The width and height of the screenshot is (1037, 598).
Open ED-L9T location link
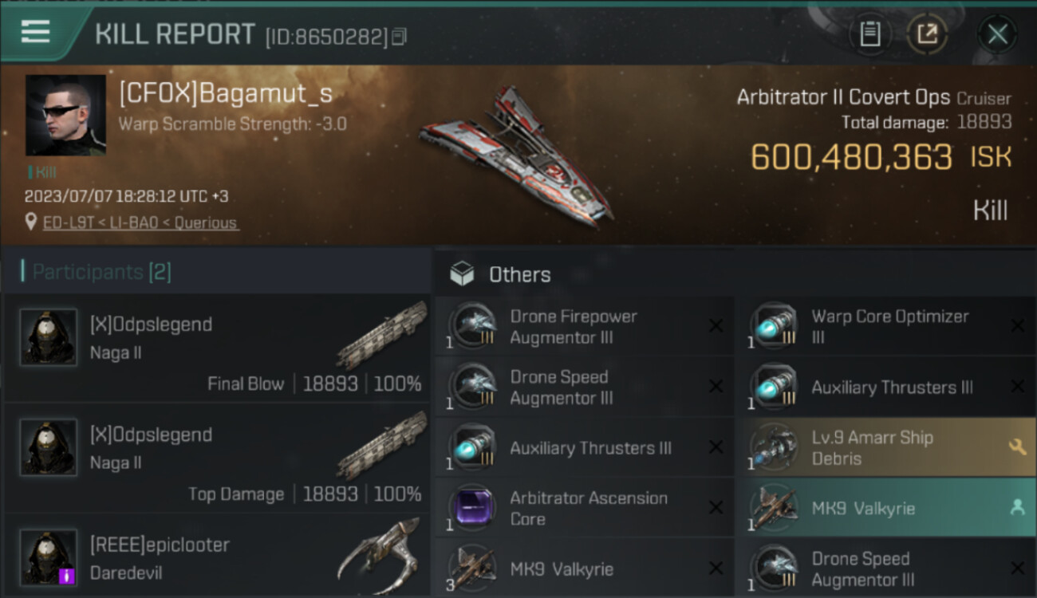pyautogui.click(x=140, y=222)
